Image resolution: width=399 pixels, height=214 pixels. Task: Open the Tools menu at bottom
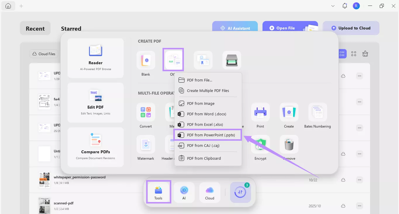coord(158,192)
